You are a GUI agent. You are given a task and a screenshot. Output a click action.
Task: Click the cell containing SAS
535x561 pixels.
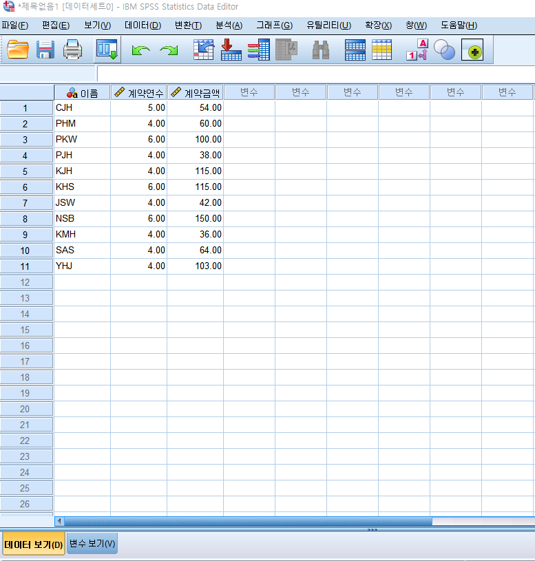83,250
